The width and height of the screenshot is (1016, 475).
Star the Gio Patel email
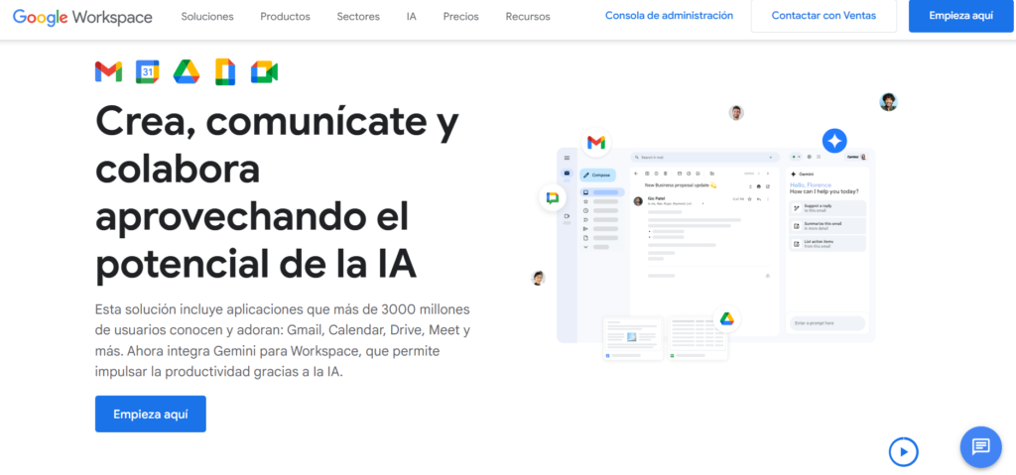click(750, 199)
